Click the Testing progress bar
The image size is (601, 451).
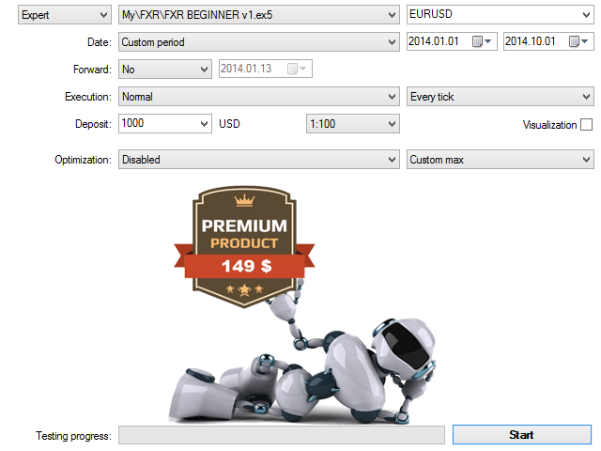pyautogui.click(x=282, y=435)
